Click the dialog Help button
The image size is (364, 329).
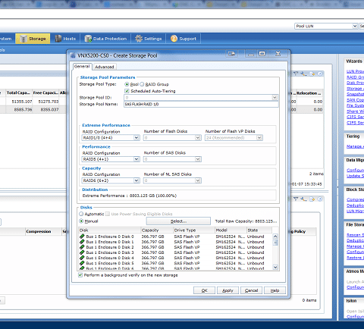(275, 290)
